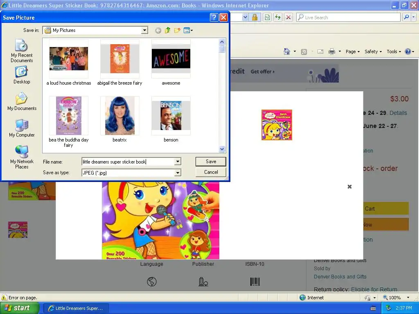This screenshot has width=419, height=314.
Task: Click the Error on page status warning
Action: 20,298
